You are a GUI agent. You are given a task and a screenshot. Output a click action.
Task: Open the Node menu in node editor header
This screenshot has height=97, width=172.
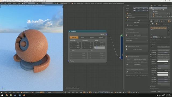coord(81,92)
